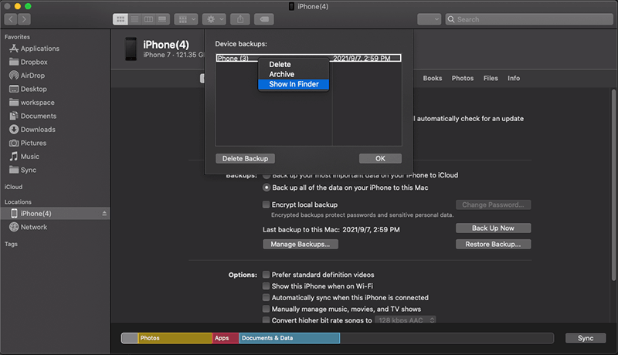Select back up all data to this Mac
Image resolution: width=618 pixels, height=355 pixels.
[267, 188]
